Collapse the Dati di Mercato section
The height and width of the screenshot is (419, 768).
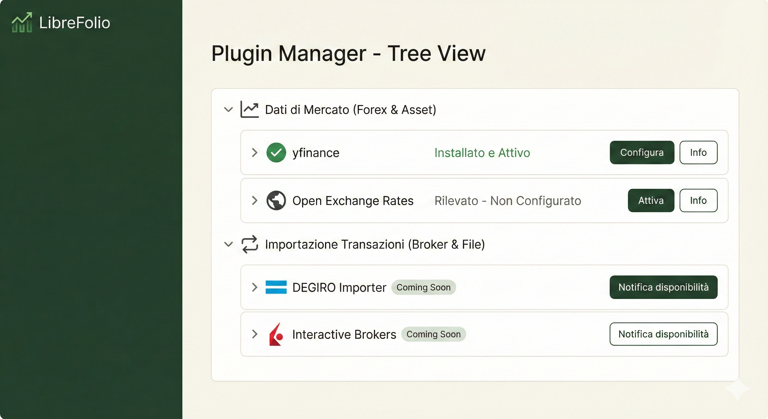pos(228,109)
